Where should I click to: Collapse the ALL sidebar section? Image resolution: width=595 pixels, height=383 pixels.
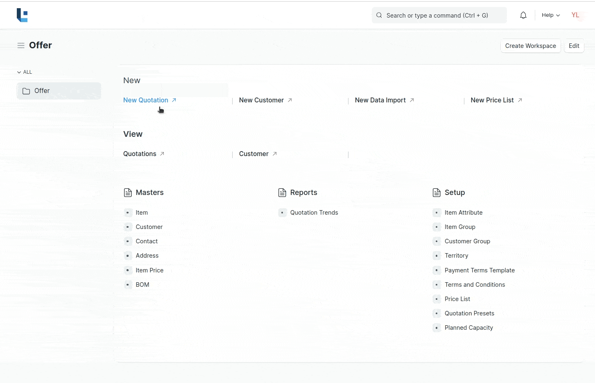[x=25, y=72]
